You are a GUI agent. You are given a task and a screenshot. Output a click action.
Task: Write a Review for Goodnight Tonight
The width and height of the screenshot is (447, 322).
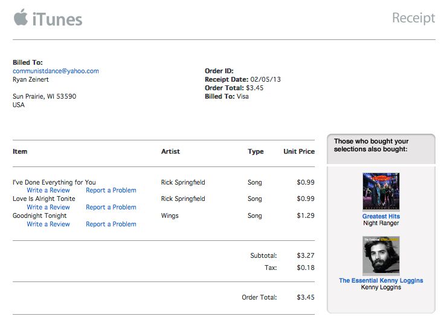(x=48, y=224)
